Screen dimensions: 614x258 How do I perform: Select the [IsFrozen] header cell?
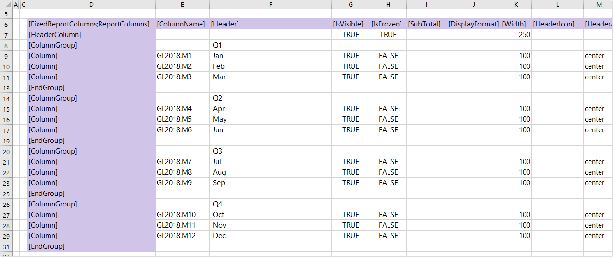387,24
